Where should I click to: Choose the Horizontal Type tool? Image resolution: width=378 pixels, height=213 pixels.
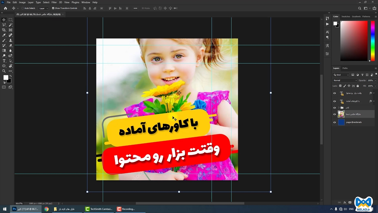tap(4, 61)
